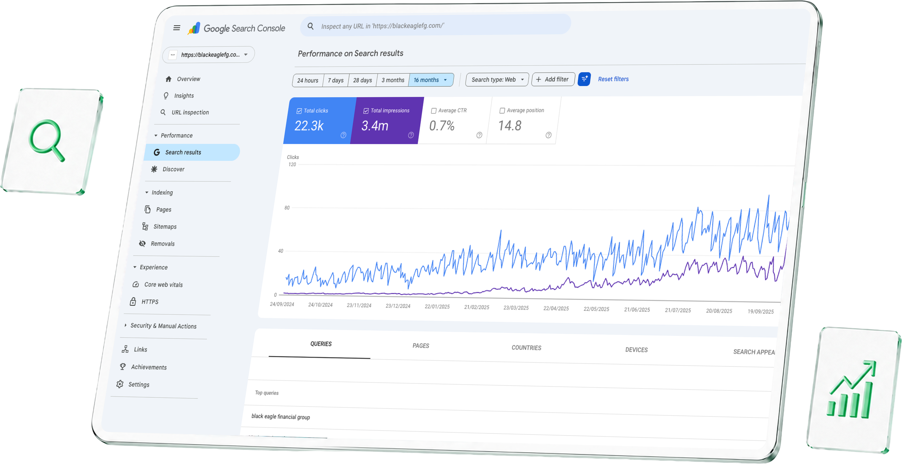Click the Links network icon
This screenshot has height=464, width=902.
(125, 349)
